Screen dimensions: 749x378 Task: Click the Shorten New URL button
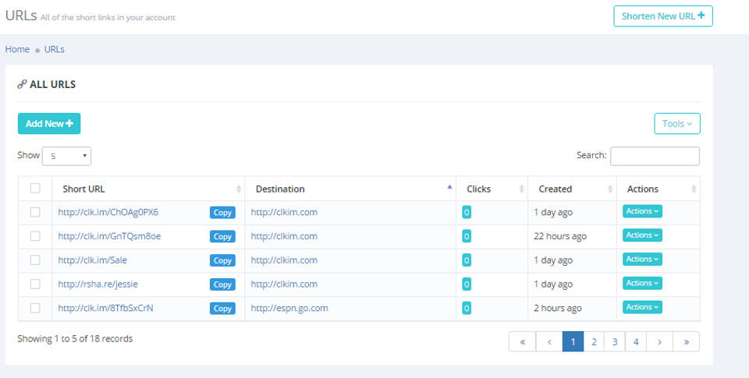pyautogui.click(x=662, y=16)
